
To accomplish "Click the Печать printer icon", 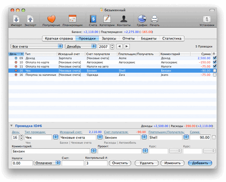I will (x=154, y=19).
